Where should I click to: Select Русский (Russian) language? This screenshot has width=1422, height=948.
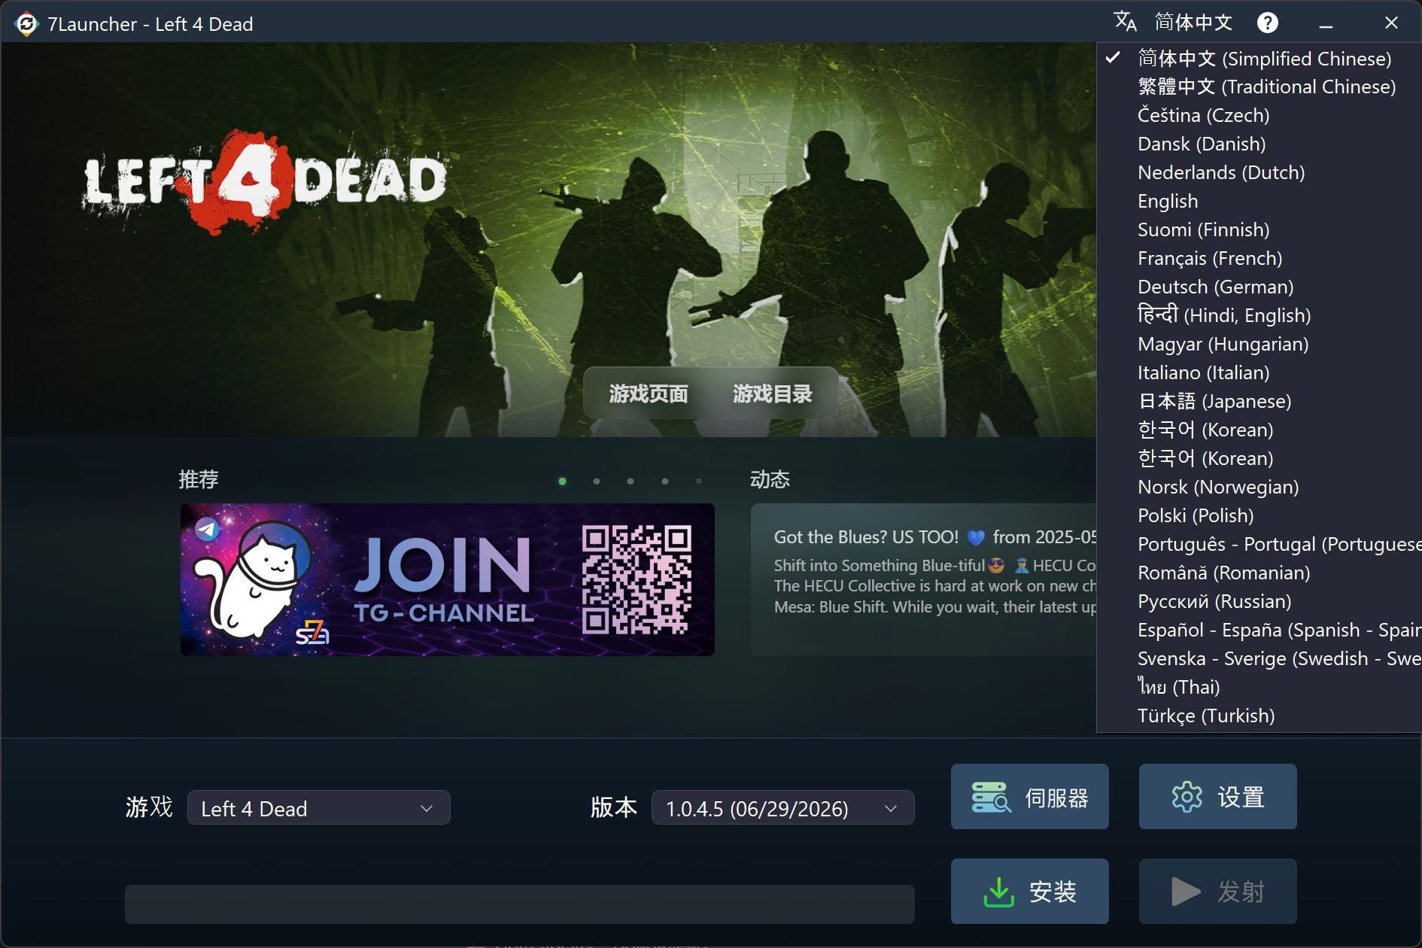coord(1259,602)
